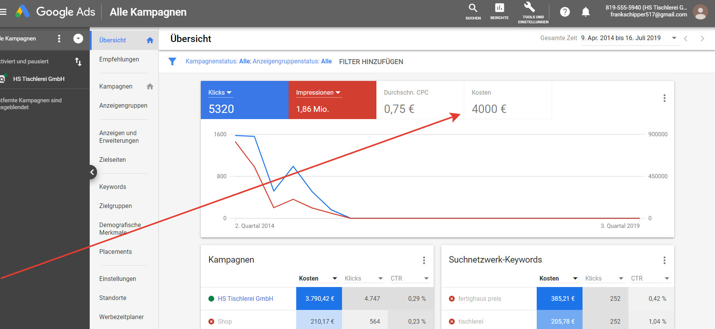Select the Übersicht menu item

pos(124,40)
